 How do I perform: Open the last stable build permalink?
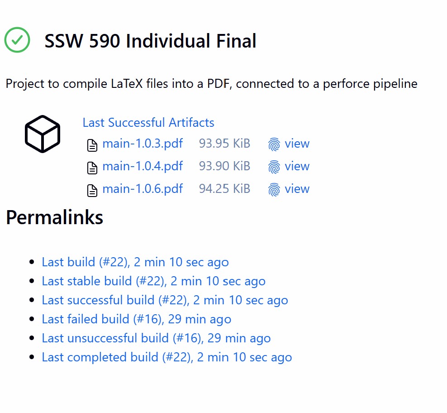[152, 281]
